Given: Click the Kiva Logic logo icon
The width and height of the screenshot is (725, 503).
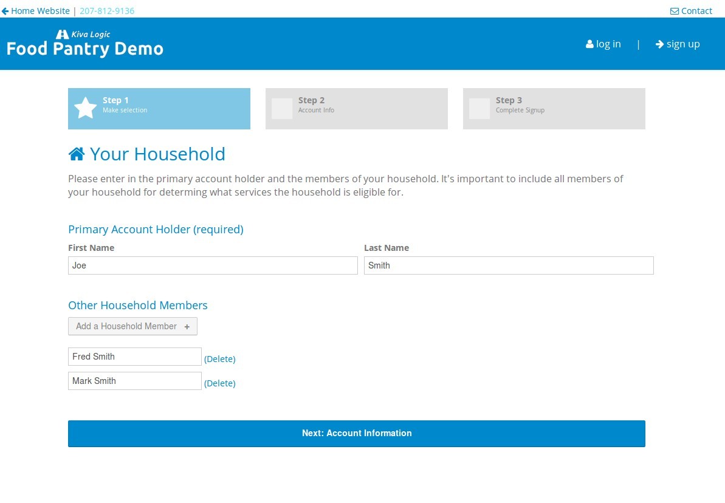Looking at the screenshot, I should coord(63,34).
